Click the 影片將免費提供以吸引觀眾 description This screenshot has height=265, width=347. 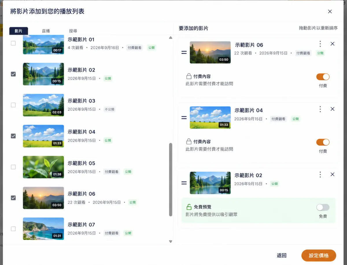click(x=211, y=215)
